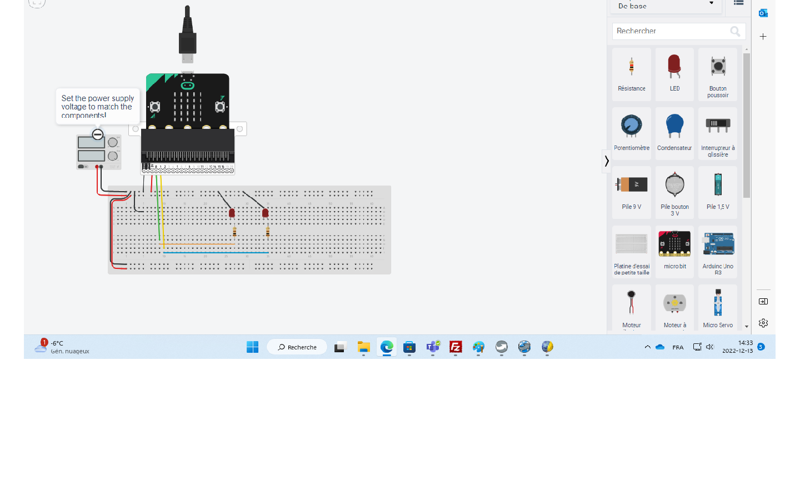
Task: Click the volume icon in system tray
Action: pyautogui.click(x=709, y=347)
